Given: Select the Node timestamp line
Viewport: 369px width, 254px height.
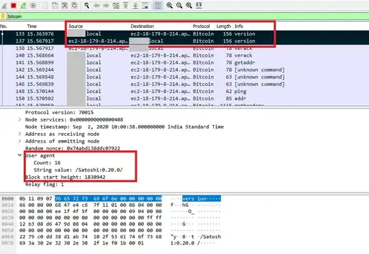Looking at the screenshot, I should point(124,127).
